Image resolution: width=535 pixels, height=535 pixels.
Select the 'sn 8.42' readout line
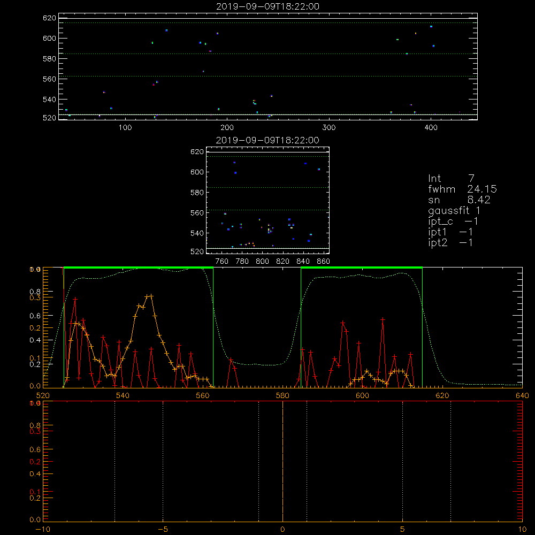pos(459,200)
